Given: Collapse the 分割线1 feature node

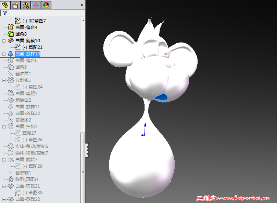Looking at the screenshot, I should click(4, 80).
